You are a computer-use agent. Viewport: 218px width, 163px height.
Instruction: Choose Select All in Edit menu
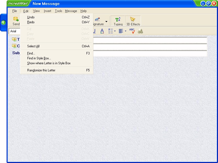tap(33, 46)
